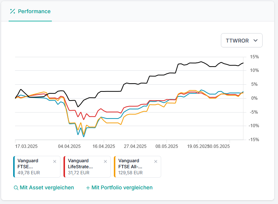Screen dimensions: 278x204
Task: Remove the Vanguard LifeStrate comparison chip
Action: click(x=105, y=161)
